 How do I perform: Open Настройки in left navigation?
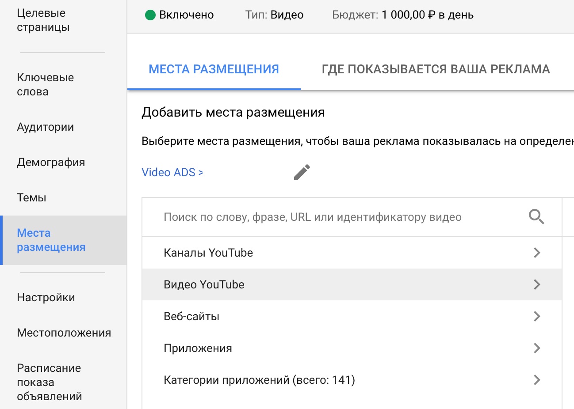click(46, 298)
